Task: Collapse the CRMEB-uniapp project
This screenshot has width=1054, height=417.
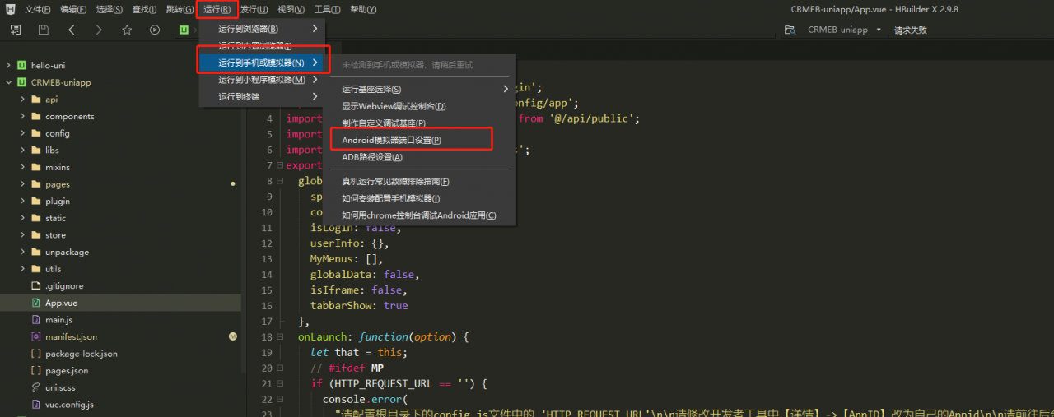Action: [8, 82]
